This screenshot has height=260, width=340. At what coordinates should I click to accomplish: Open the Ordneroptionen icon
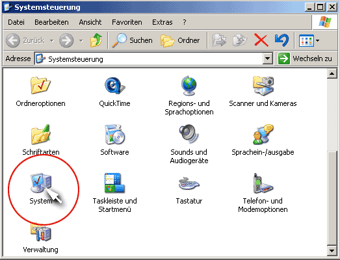[40, 85]
